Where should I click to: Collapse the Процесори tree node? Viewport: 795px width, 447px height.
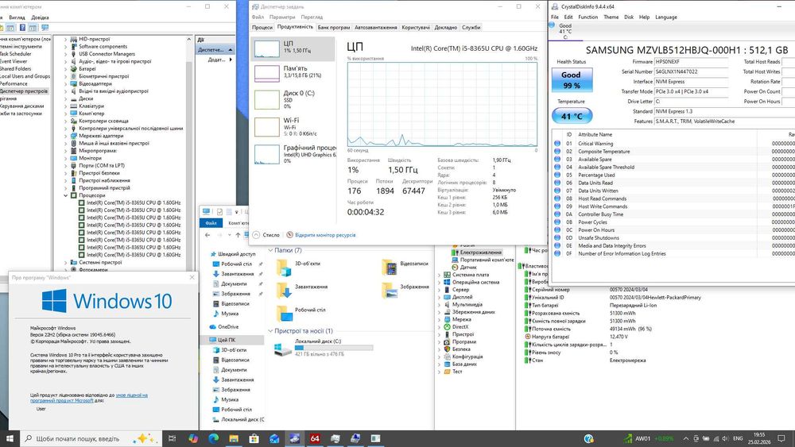[65, 195]
